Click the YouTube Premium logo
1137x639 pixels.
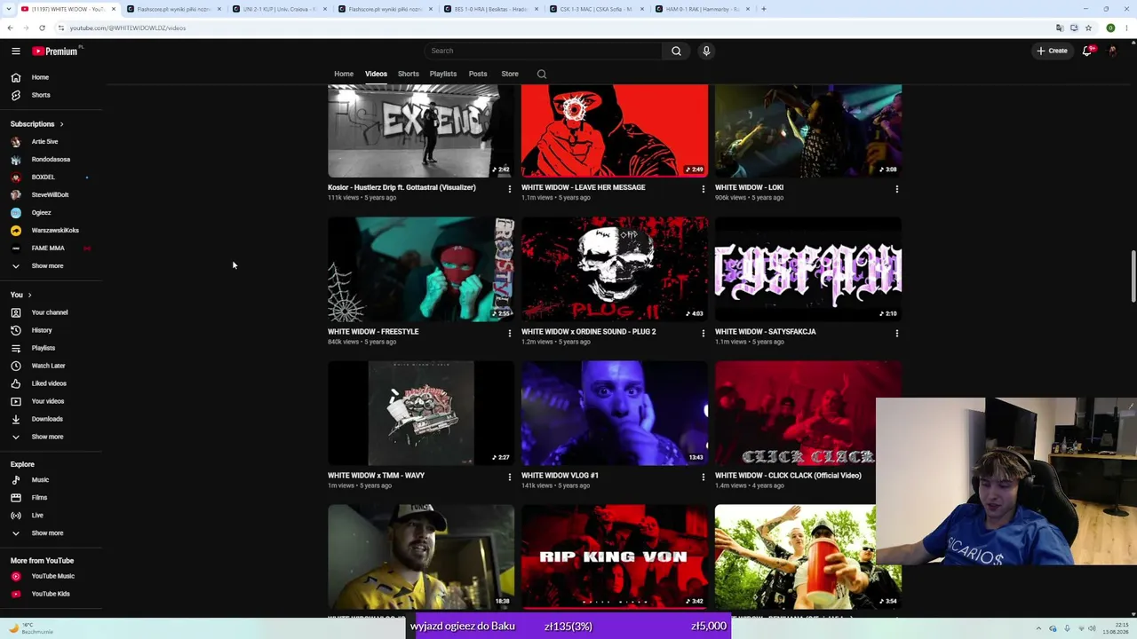coord(57,51)
